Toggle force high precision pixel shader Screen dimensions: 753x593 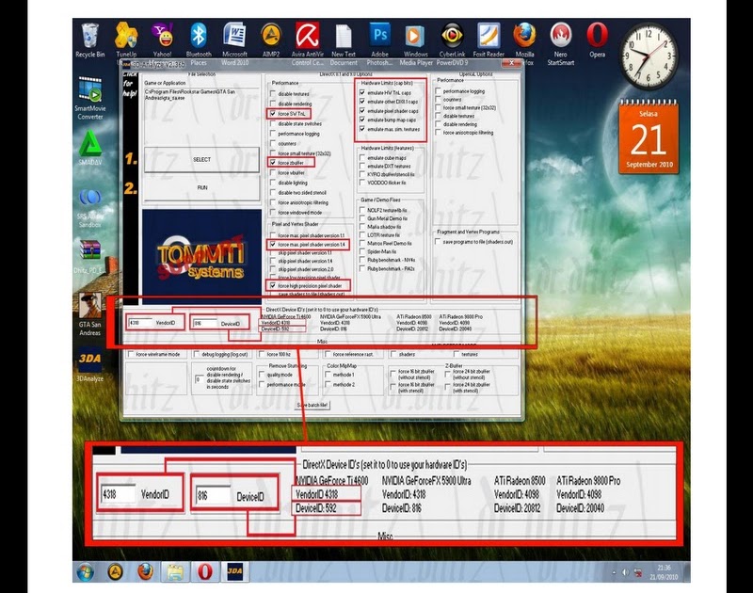coord(273,286)
